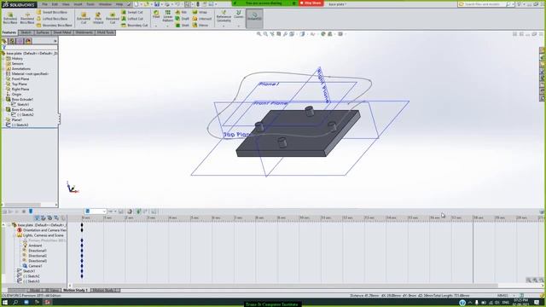
Task: Choose the Boundary Boss/Base tool
Action: (54, 25)
